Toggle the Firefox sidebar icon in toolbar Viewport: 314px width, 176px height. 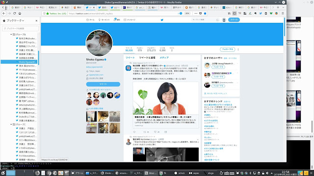[235, 13]
